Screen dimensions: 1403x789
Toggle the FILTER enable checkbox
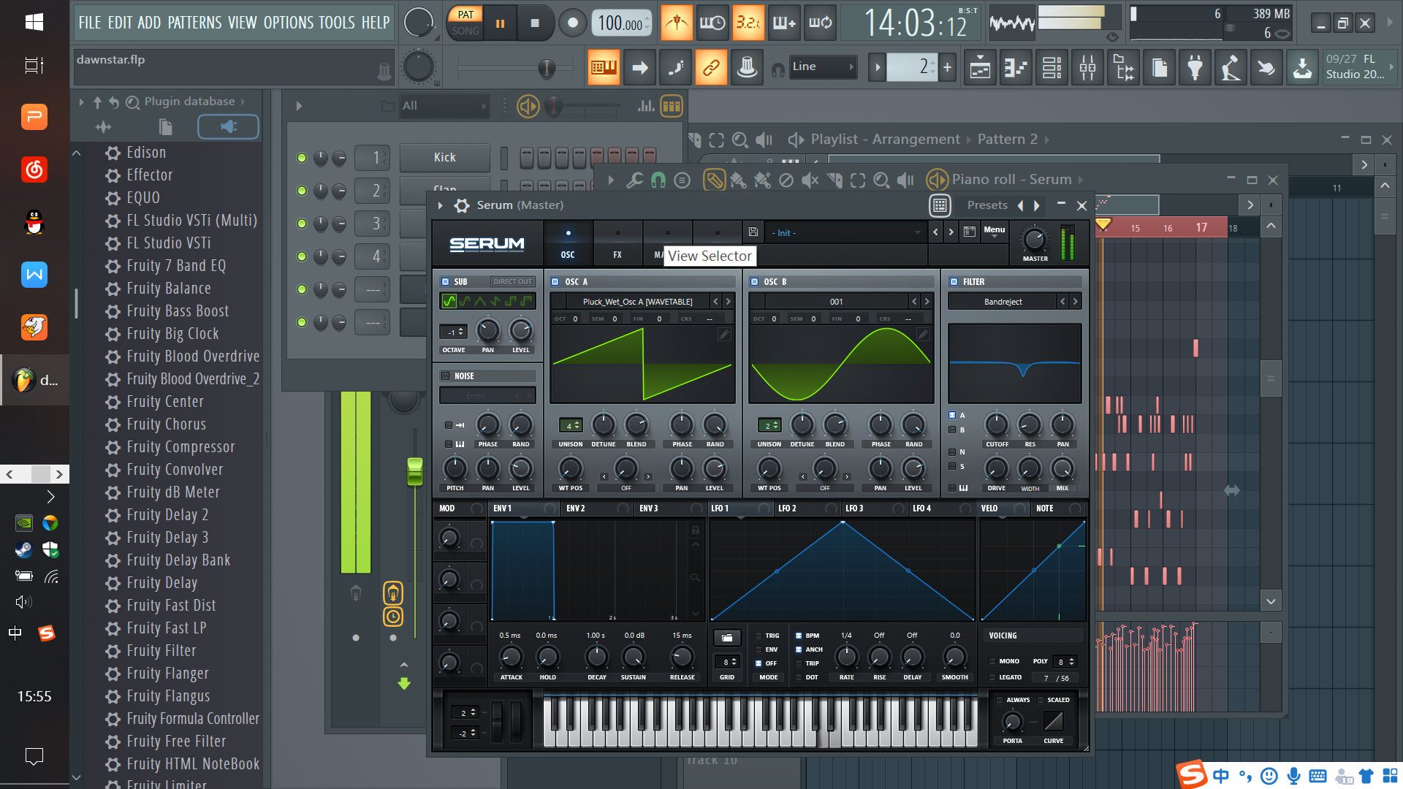click(x=954, y=281)
